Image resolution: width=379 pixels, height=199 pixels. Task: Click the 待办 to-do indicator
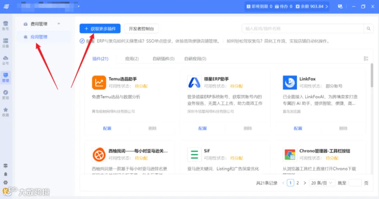(283, 6)
